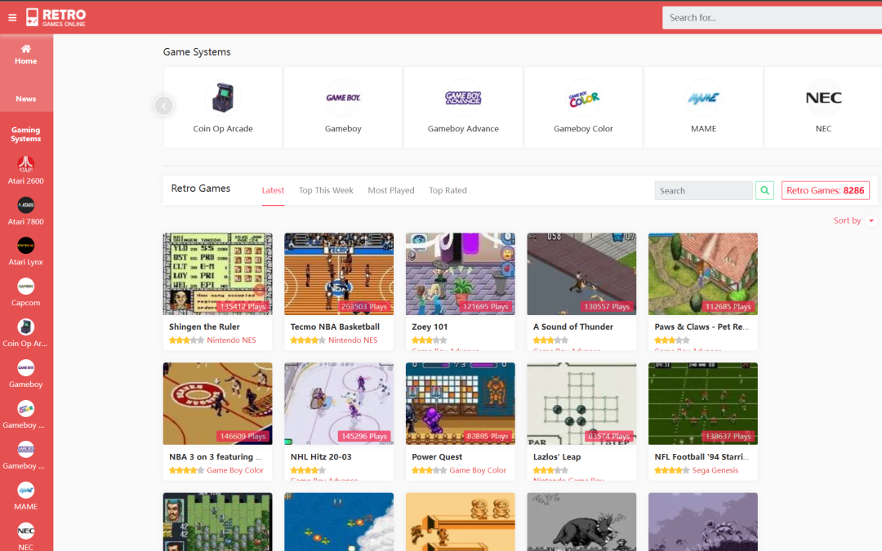Choose the NEC sidebar icon
Image resolution: width=882 pixels, height=551 pixels.
point(26,531)
